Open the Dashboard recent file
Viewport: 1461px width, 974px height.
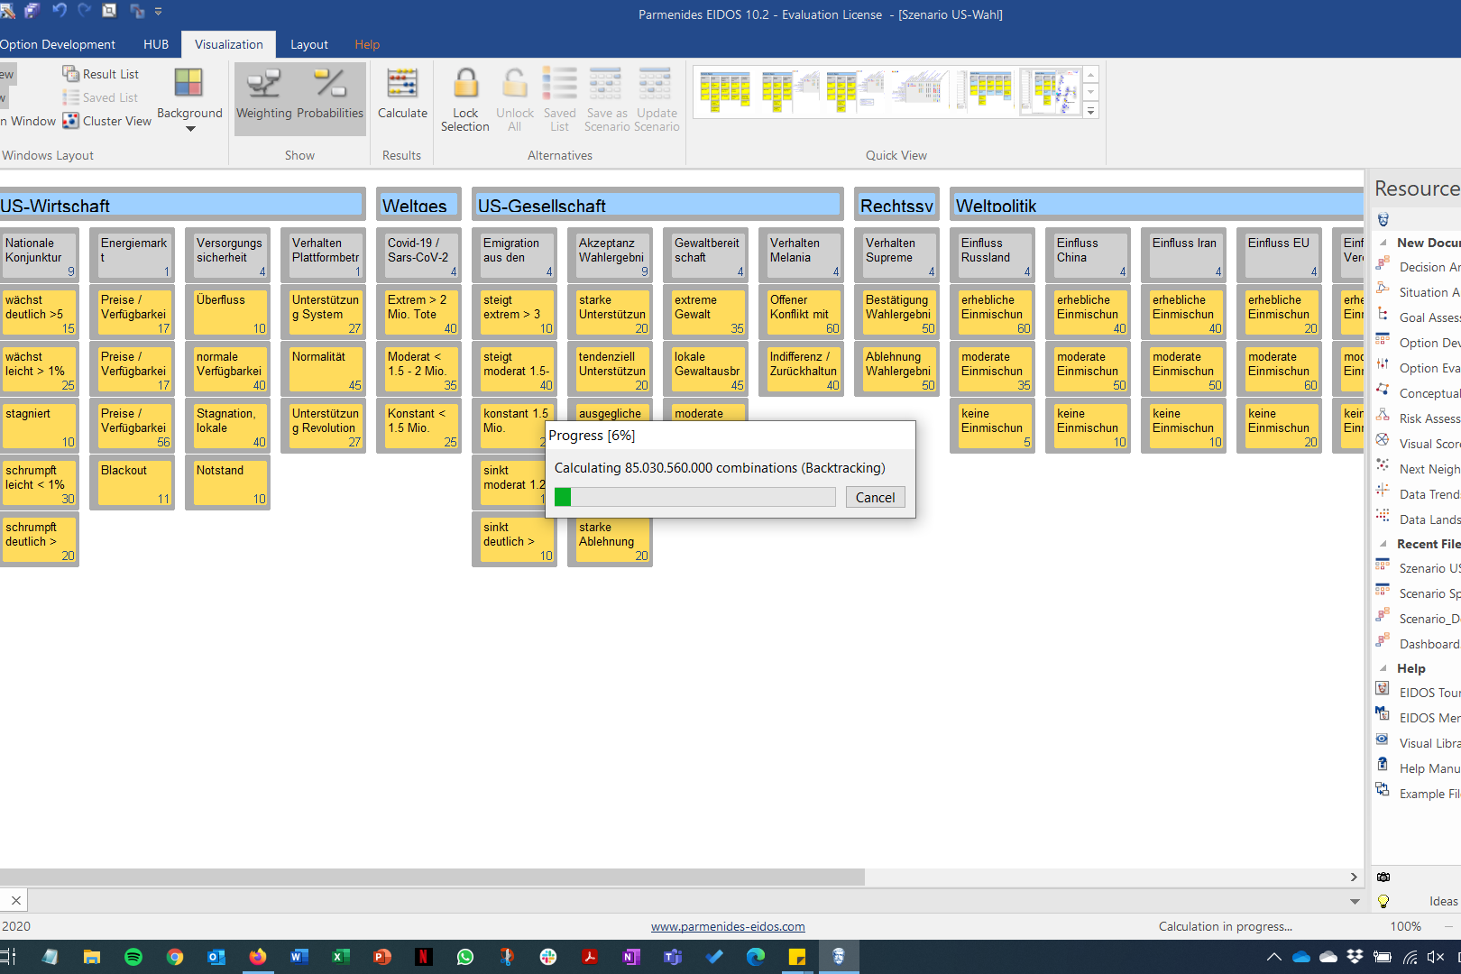1418,644
